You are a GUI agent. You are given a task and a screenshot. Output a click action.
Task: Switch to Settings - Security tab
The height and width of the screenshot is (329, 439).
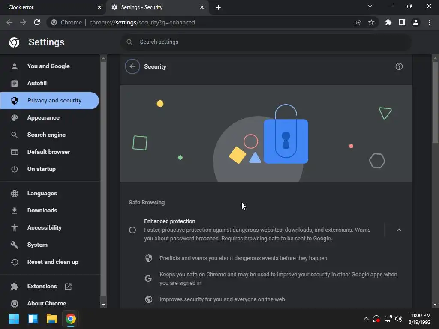click(157, 8)
